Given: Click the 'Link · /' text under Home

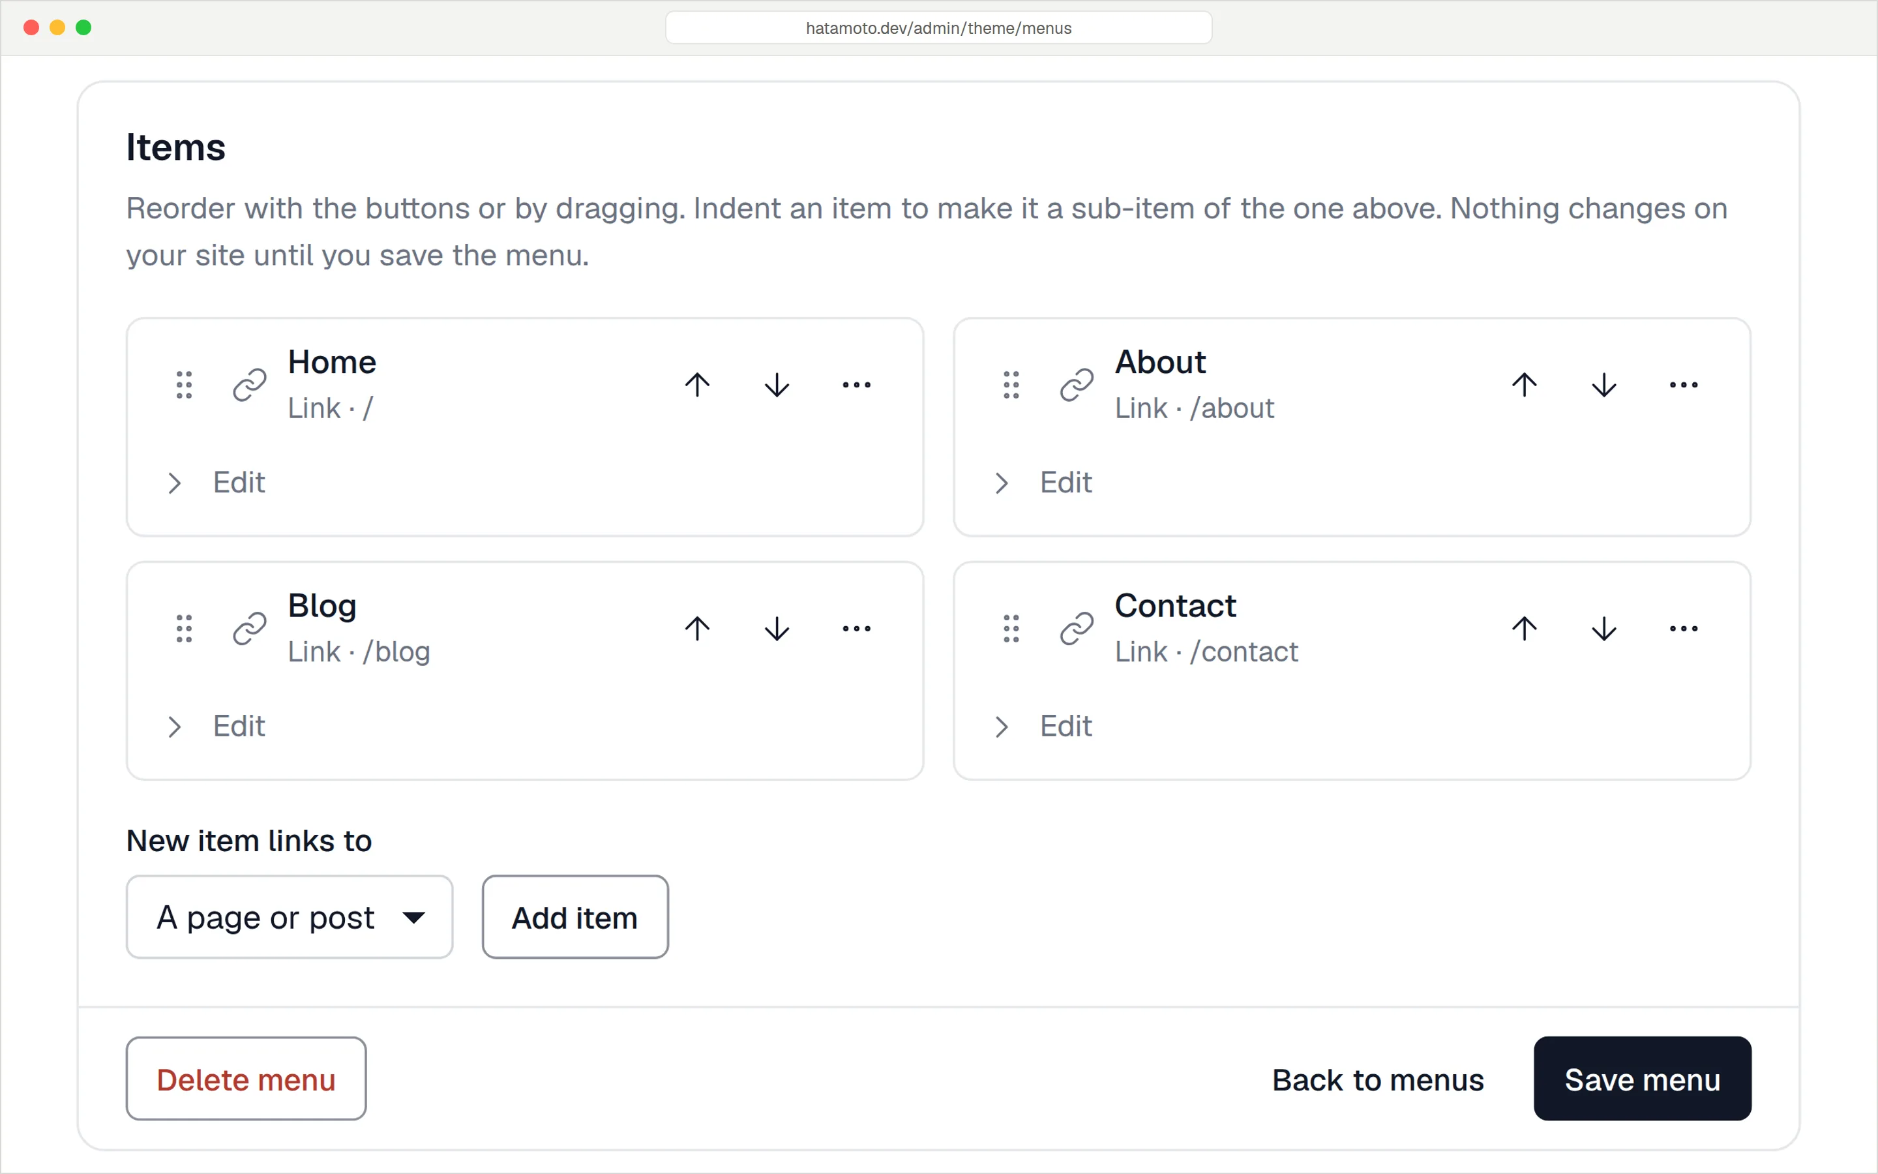Looking at the screenshot, I should 331,408.
